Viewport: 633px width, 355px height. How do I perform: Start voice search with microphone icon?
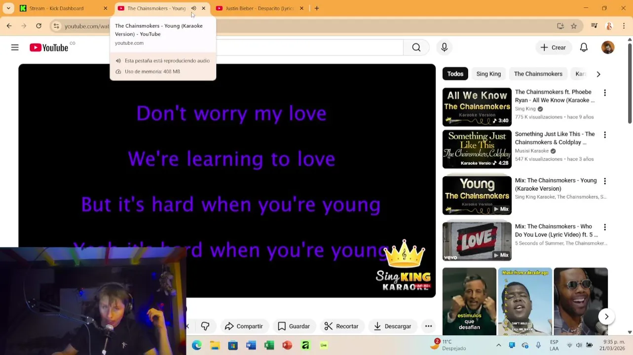[444, 47]
